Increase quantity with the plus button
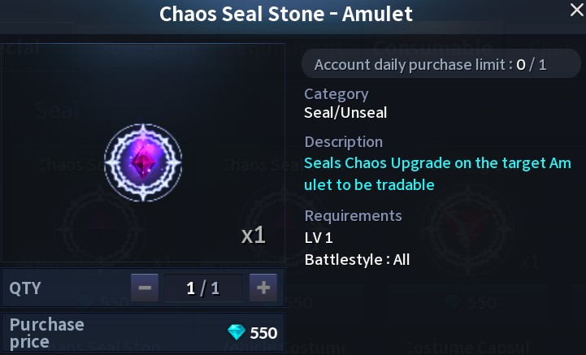This screenshot has height=355, width=586. pyautogui.click(x=263, y=288)
